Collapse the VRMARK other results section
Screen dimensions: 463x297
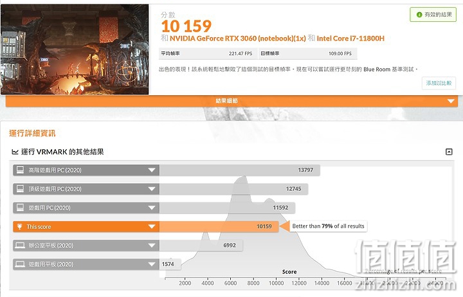449,152
